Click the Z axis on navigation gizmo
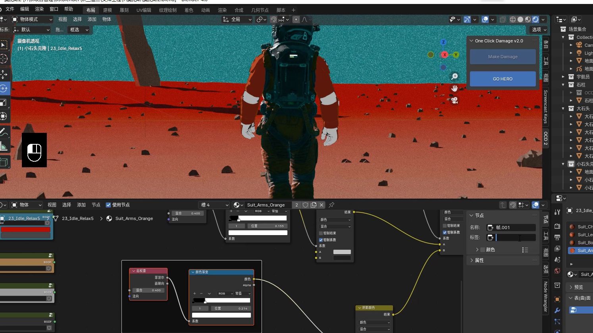The width and height of the screenshot is (593, 333). pos(443,42)
